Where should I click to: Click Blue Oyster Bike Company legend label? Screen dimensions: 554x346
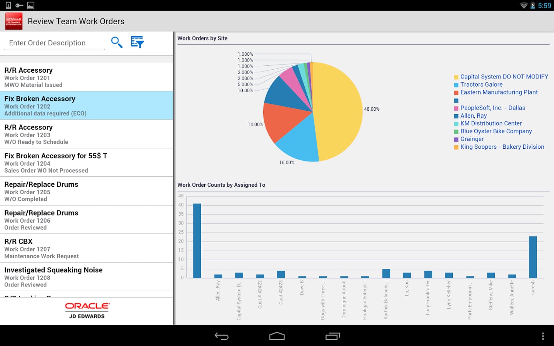click(x=496, y=131)
